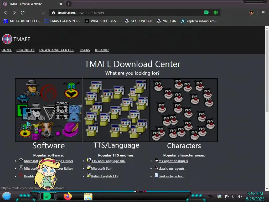Screen dimensions: 269x202
Task: Click scrollbar down arrow
Action: point(267,188)
